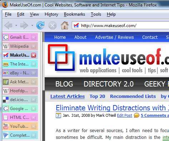This screenshot has width=169, height=141.
Task: Click the Stop loading button
Action: coord(53,25)
